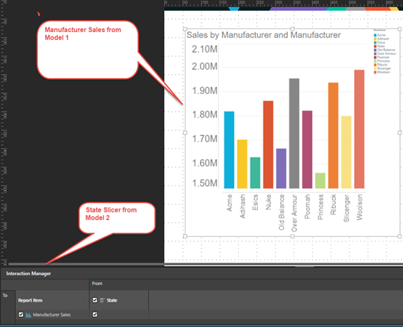Image resolution: width=403 pixels, height=327 pixels.
Task: Click the 2.00M axis label
Action: click(x=205, y=66)
